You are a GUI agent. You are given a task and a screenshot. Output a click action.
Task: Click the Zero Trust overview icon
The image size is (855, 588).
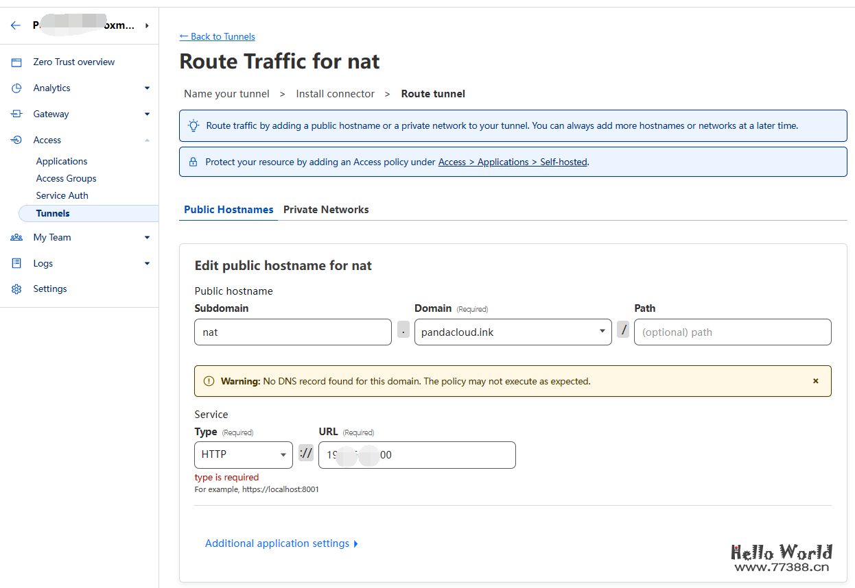pos(16,62)
